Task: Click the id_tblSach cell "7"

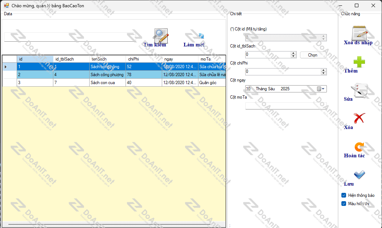Action: [71, 83]
